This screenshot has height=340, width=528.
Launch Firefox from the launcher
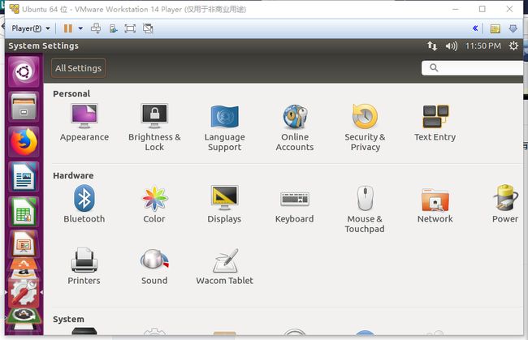[x=24, y=141]
